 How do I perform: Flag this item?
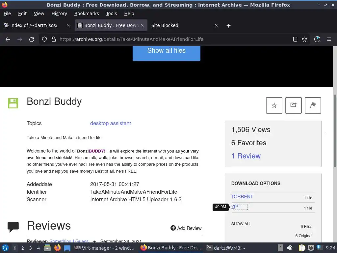pyautogui.click(x=313, y=105)
